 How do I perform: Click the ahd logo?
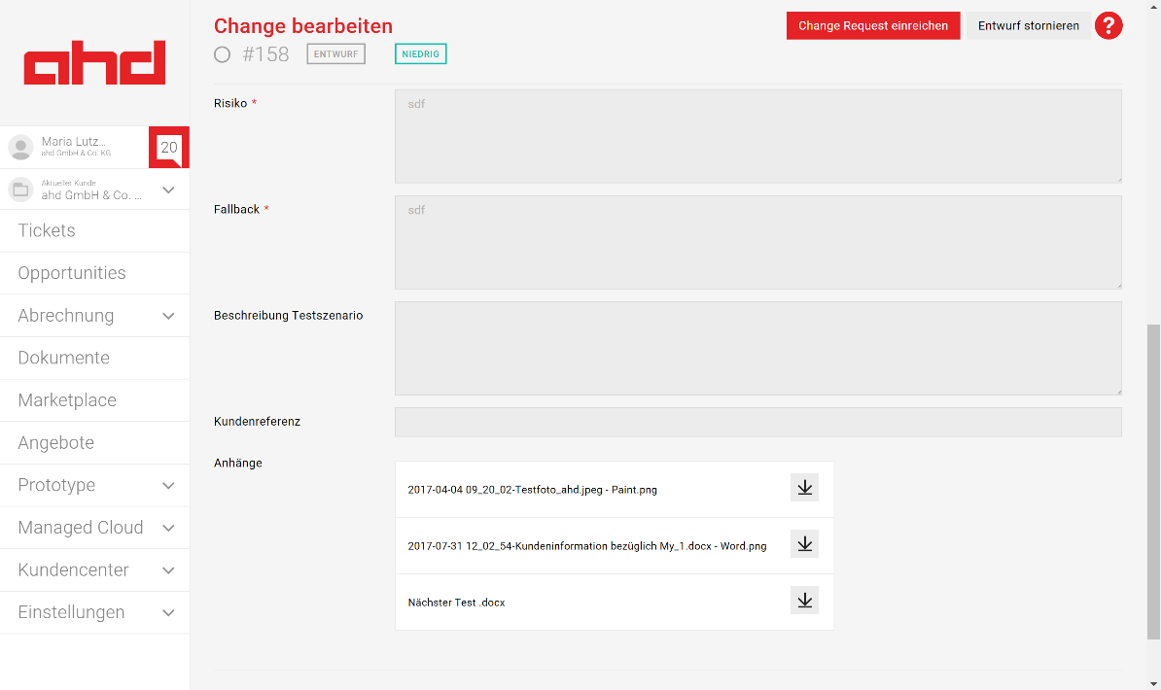94,62
